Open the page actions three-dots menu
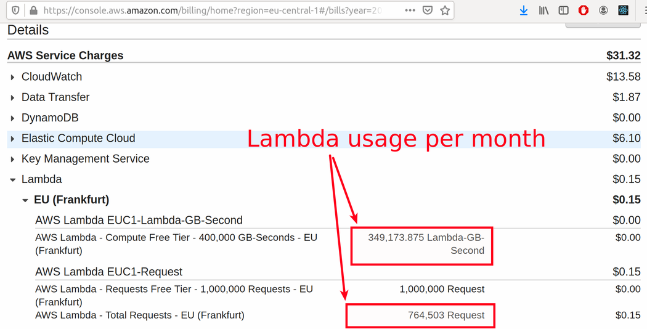This screenshot has height=329, width=647. [410, 10]
